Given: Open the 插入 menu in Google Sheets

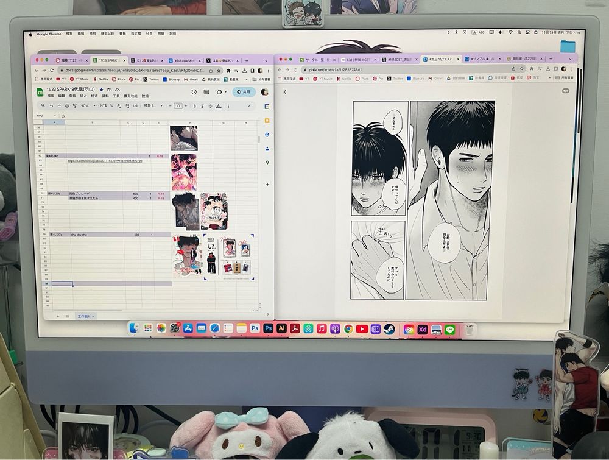Looking at the screenshot, I should point(83,96).
